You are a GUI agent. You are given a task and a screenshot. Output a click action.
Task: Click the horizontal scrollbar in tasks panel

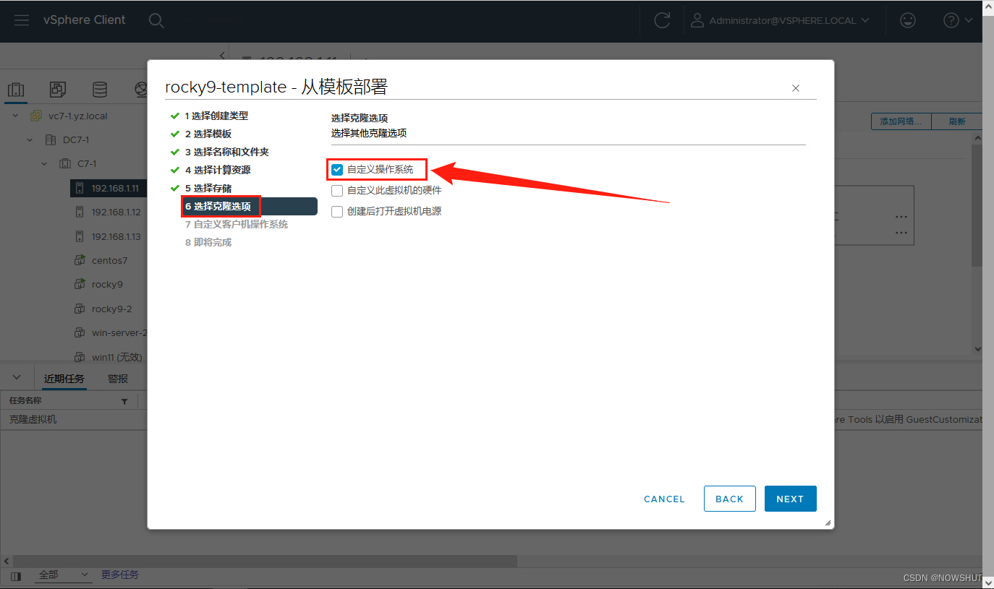coord(264,562)
